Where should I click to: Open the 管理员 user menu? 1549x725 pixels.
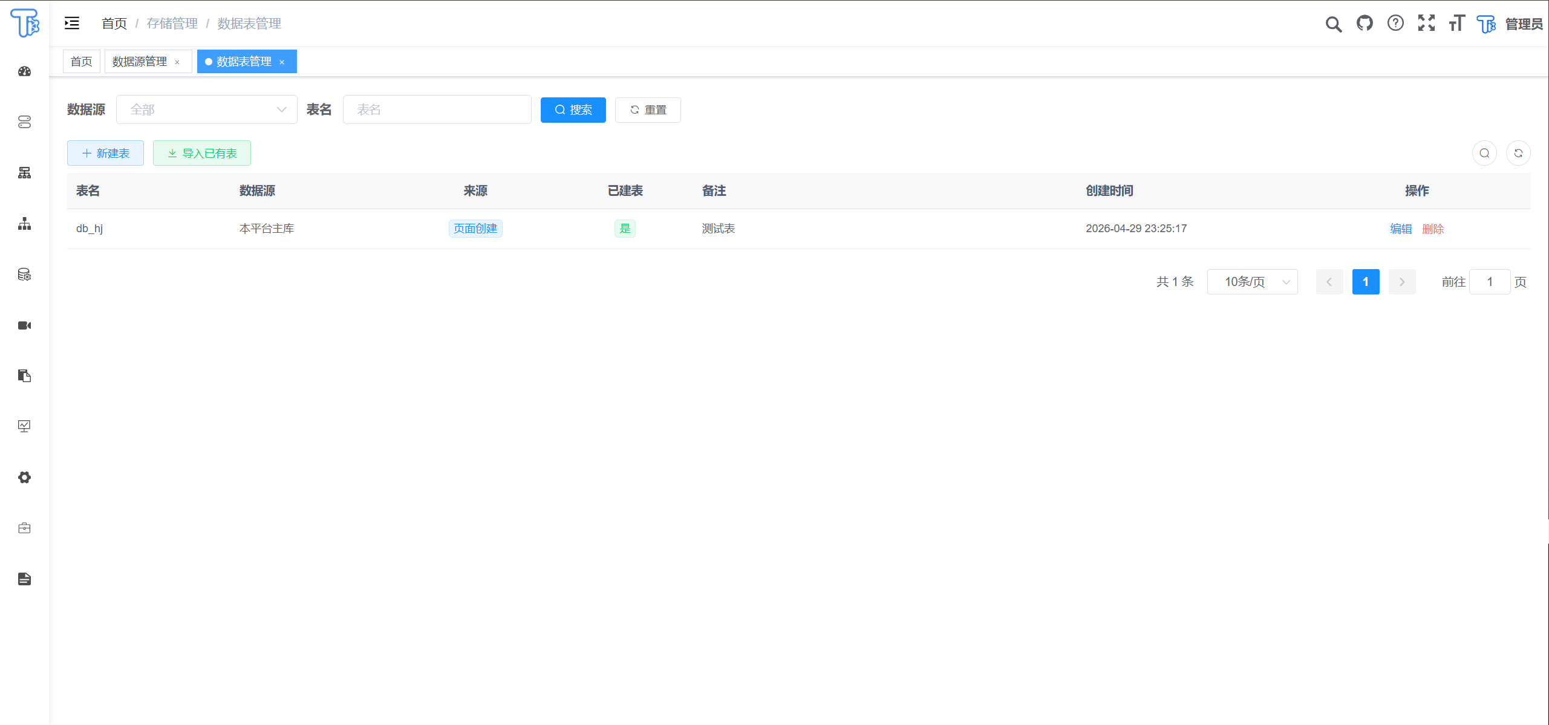tap(1524, 24)
